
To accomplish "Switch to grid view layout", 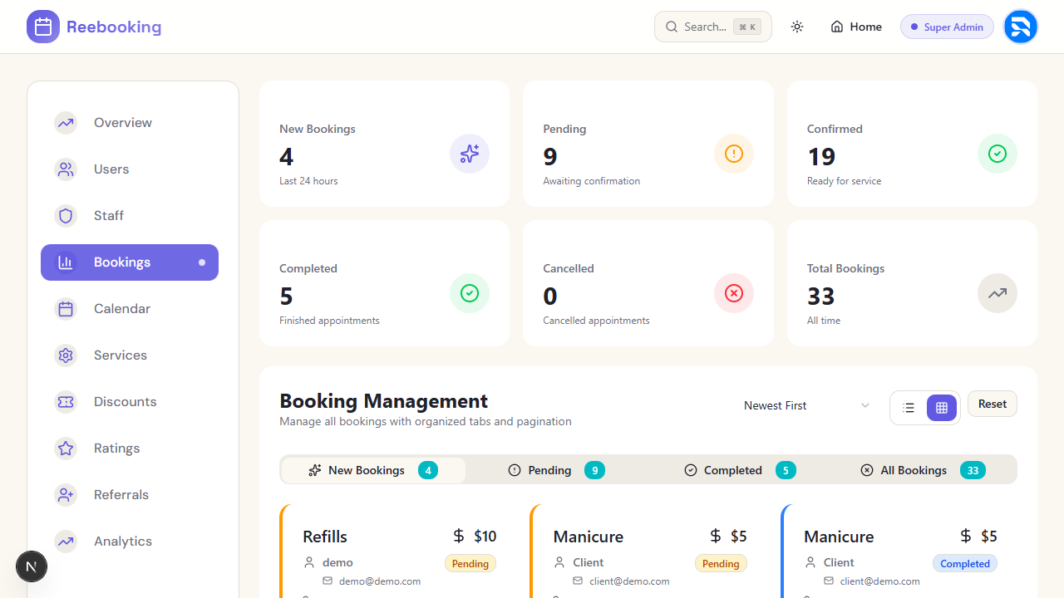I will coord(942,408).
